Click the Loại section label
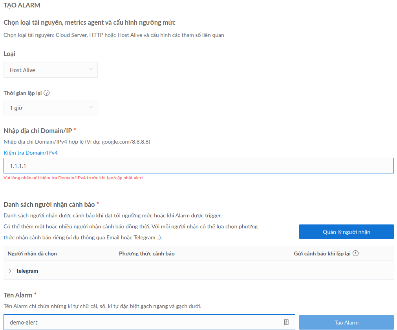 click(9, 54)
